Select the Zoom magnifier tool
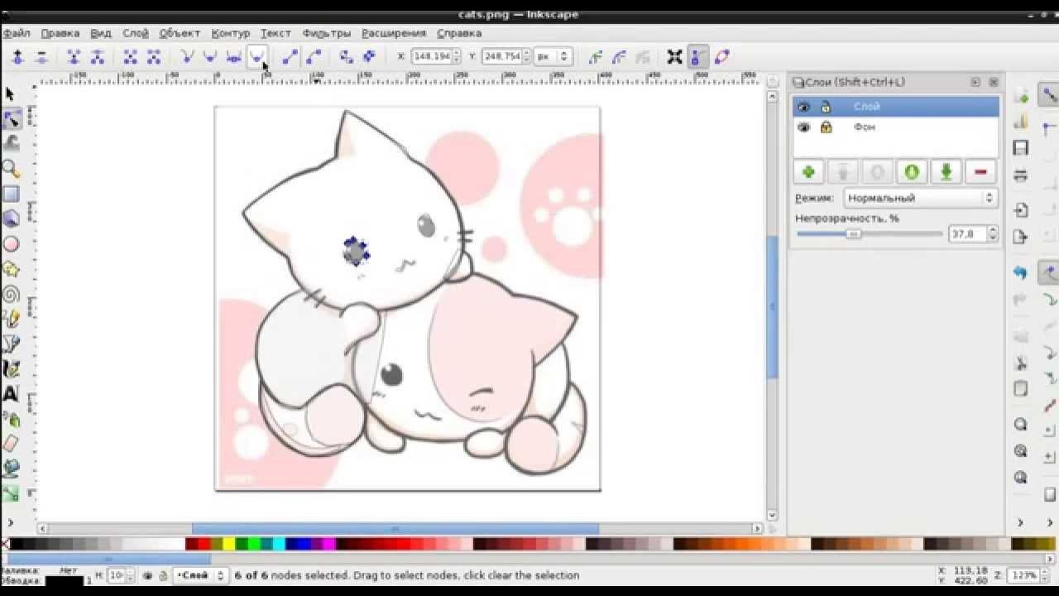 (11, 170)
